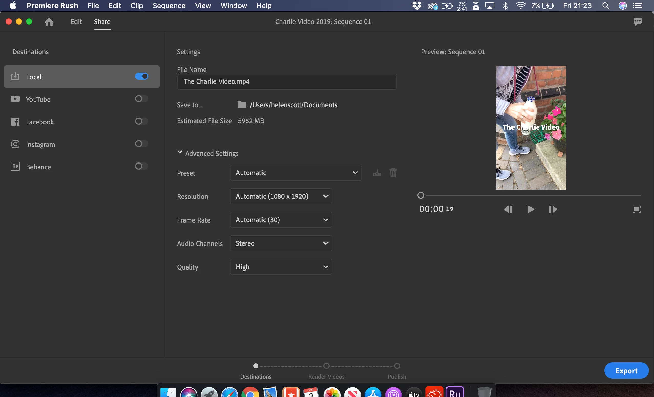This screenshot has height=397, width=654.
Task: Open the Resolution dropdown
Action: [x=281, y=196]
